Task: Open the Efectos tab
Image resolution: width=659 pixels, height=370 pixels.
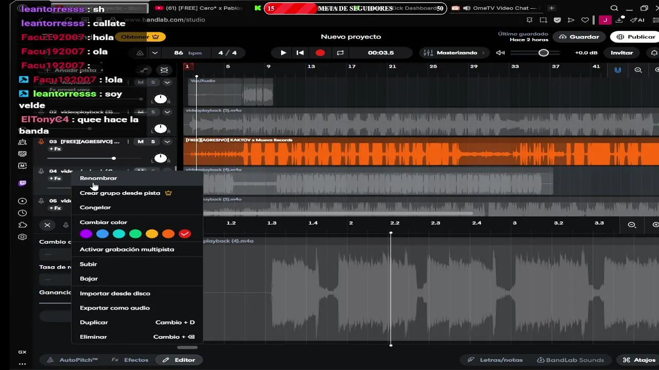Action: click(130, 360)
